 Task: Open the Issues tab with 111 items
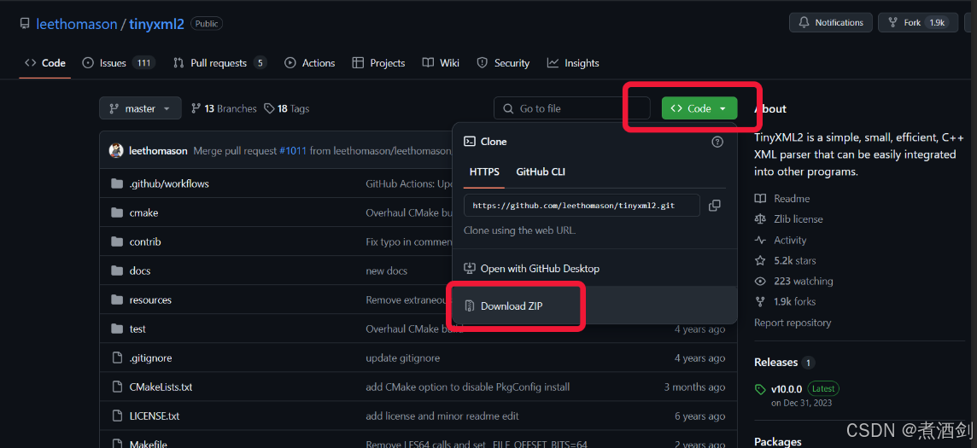119,63
